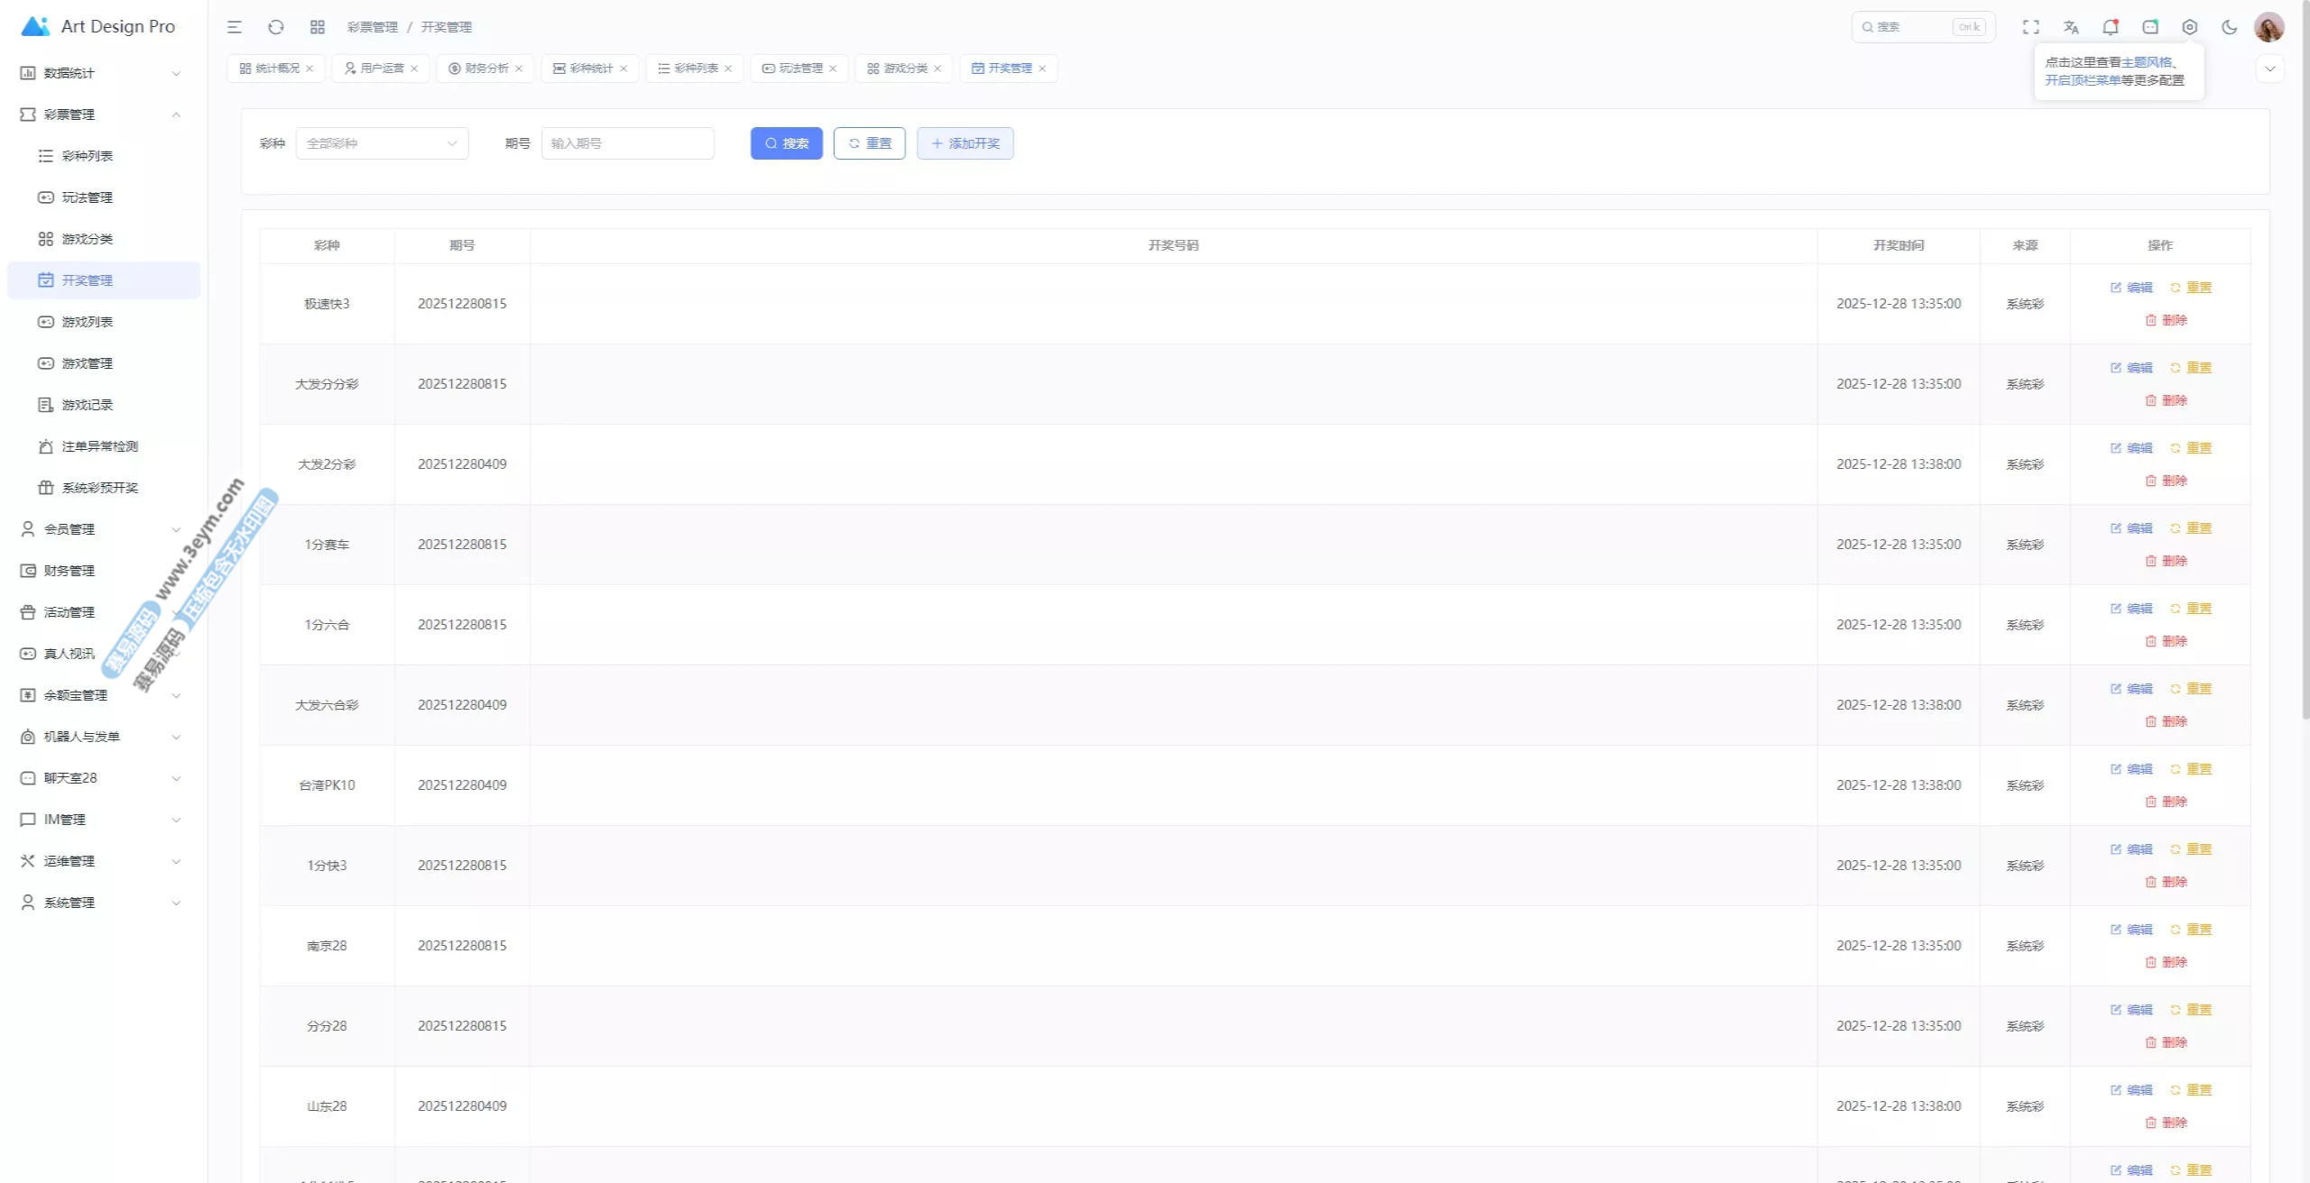This screenshot has width=2310, height=1183.
Task: Open 游戏记录 in the sidebar
Action: pos(88,405)
